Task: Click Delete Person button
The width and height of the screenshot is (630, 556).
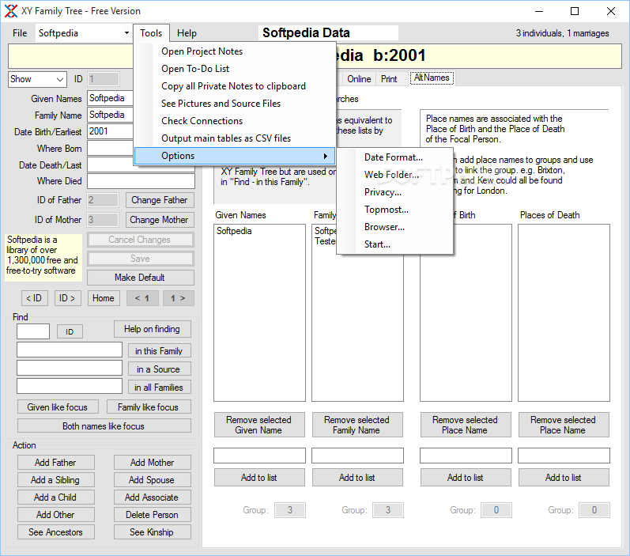Action: click(153, 515)
